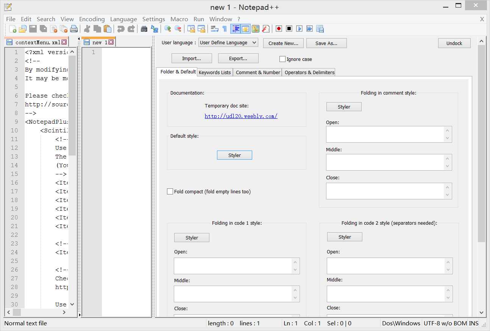Image resolution: width=490 pixels, height=331 pixels.
Task: Open the Replace dialog toolbar icon
Action: pyautogui.click(x=154, y=29)
